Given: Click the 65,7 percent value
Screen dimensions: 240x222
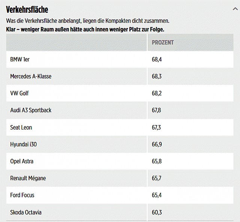Looking at the screenshot, I should (x=157, y=178).
